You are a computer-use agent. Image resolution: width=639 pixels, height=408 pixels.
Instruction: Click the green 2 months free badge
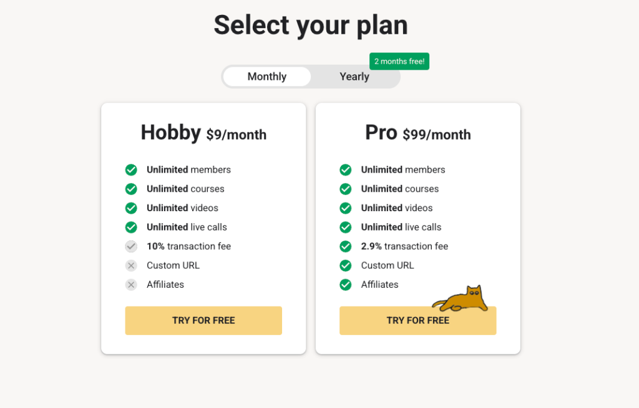[x=399, y=61]
